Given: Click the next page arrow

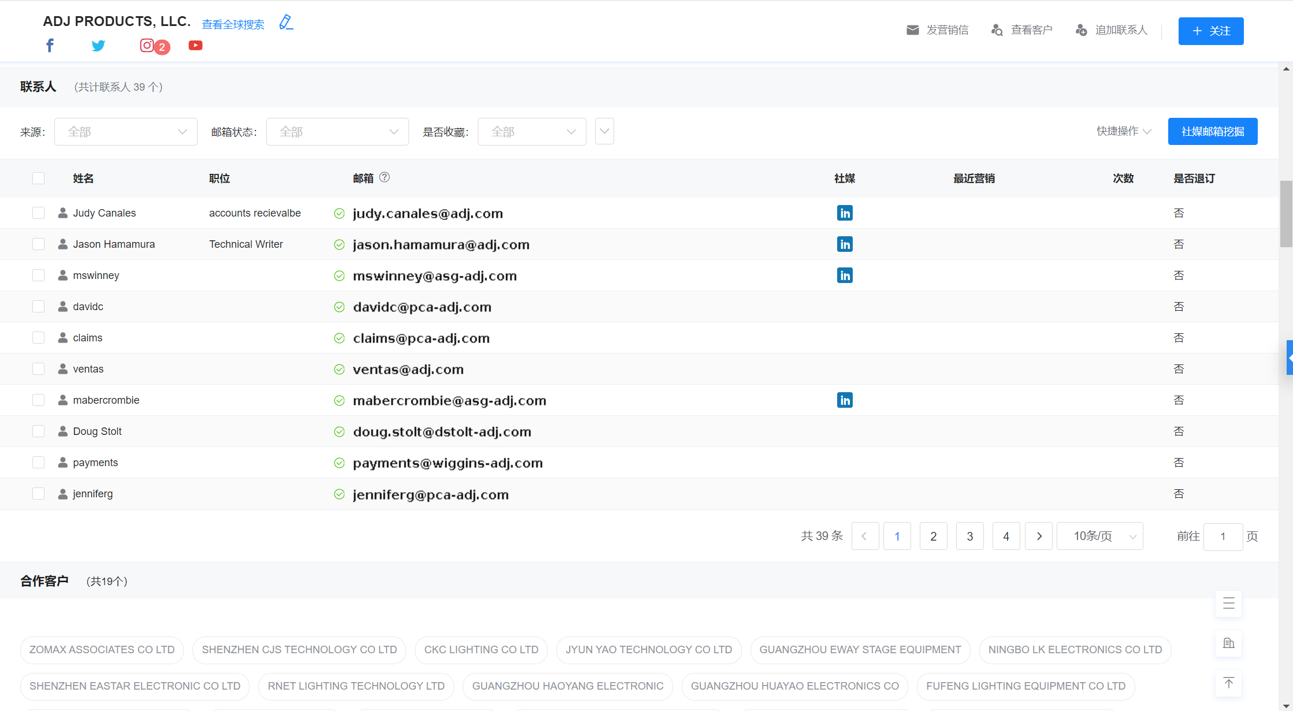Looking at the screenshot, I should pos(1039,536).
